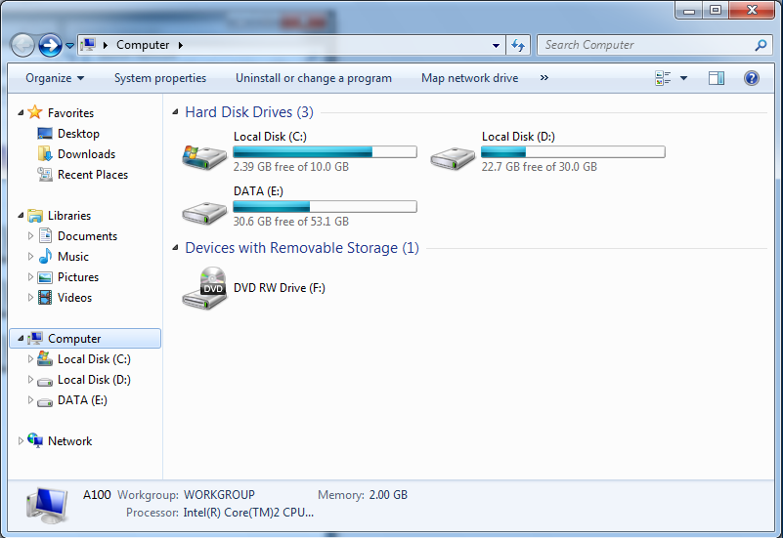Collapse the Favorites group
The height and width of the screenshot is (538, 783).
click(x=21, y=113)
